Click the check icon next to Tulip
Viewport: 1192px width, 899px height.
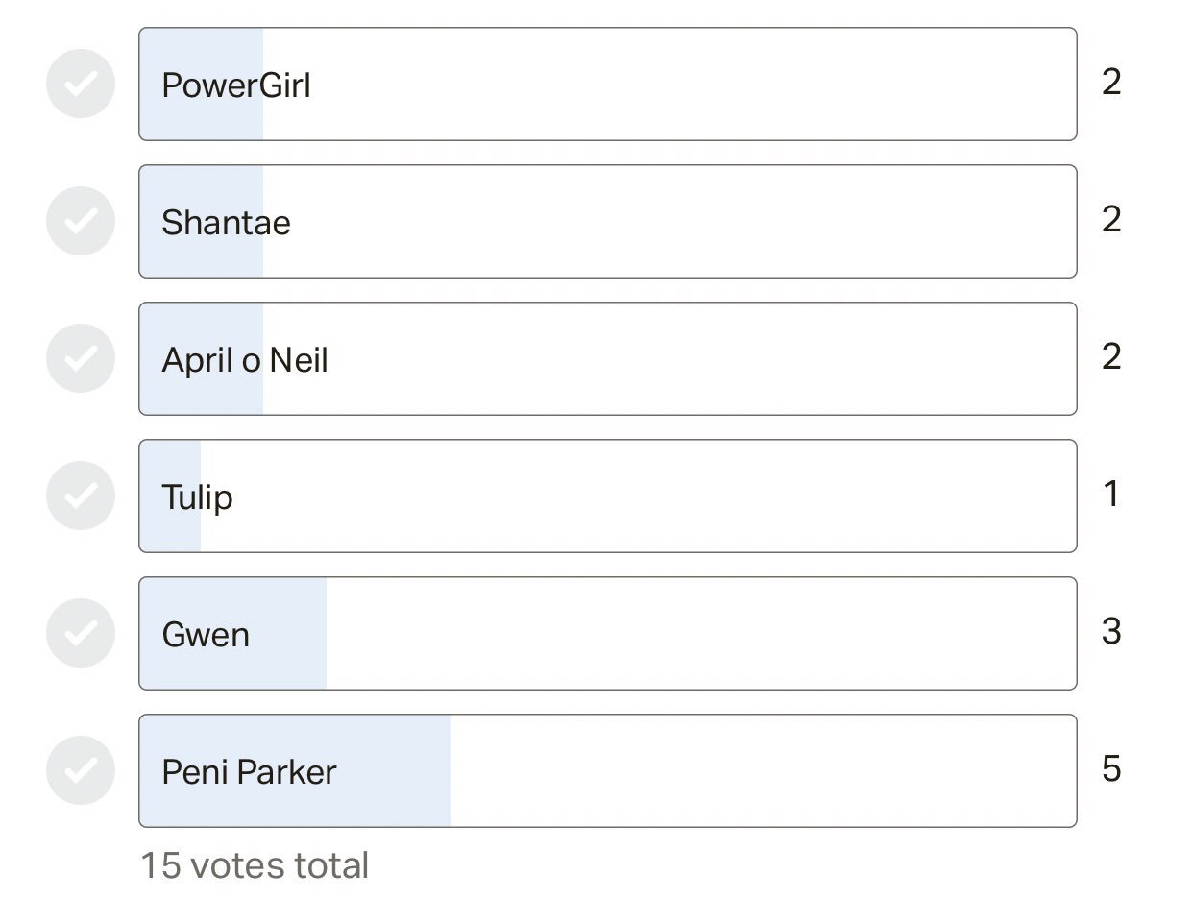pos(81,497)
